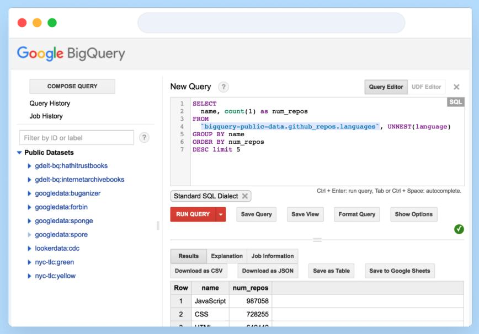Click the green macOS window maximize button

coord(52,23)
